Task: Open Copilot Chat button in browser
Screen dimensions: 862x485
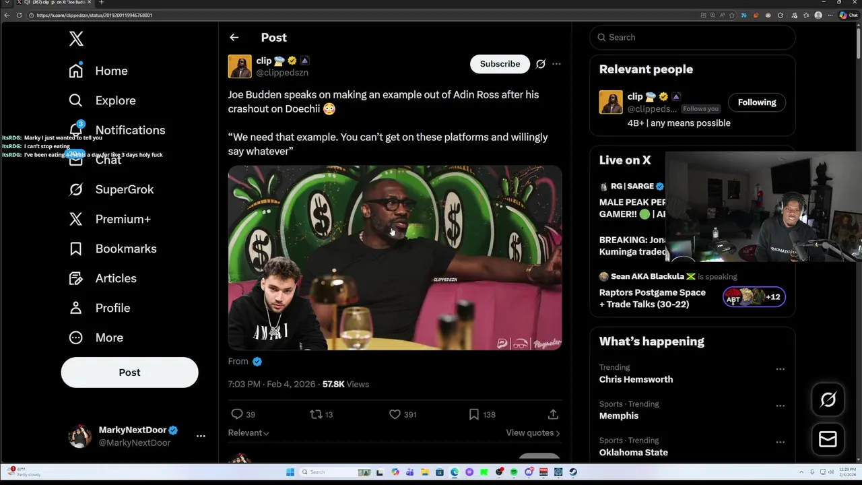Action: 849,15
